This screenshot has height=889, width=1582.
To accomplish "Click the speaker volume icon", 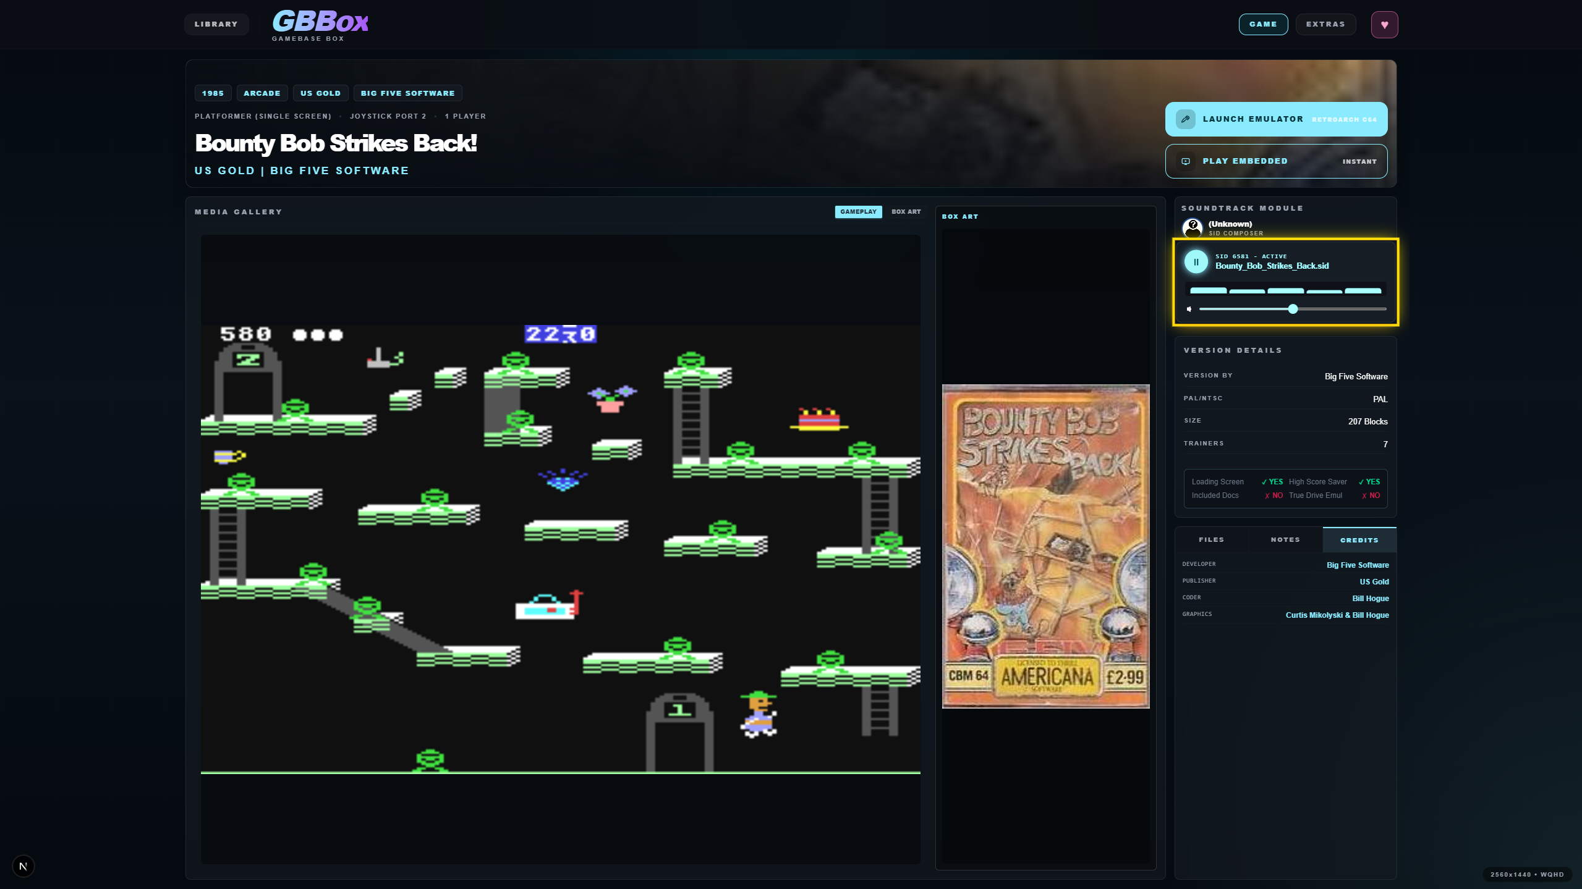I will 1189,309.
